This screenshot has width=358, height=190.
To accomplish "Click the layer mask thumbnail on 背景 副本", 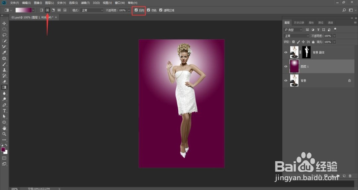I will coord(307,52).
